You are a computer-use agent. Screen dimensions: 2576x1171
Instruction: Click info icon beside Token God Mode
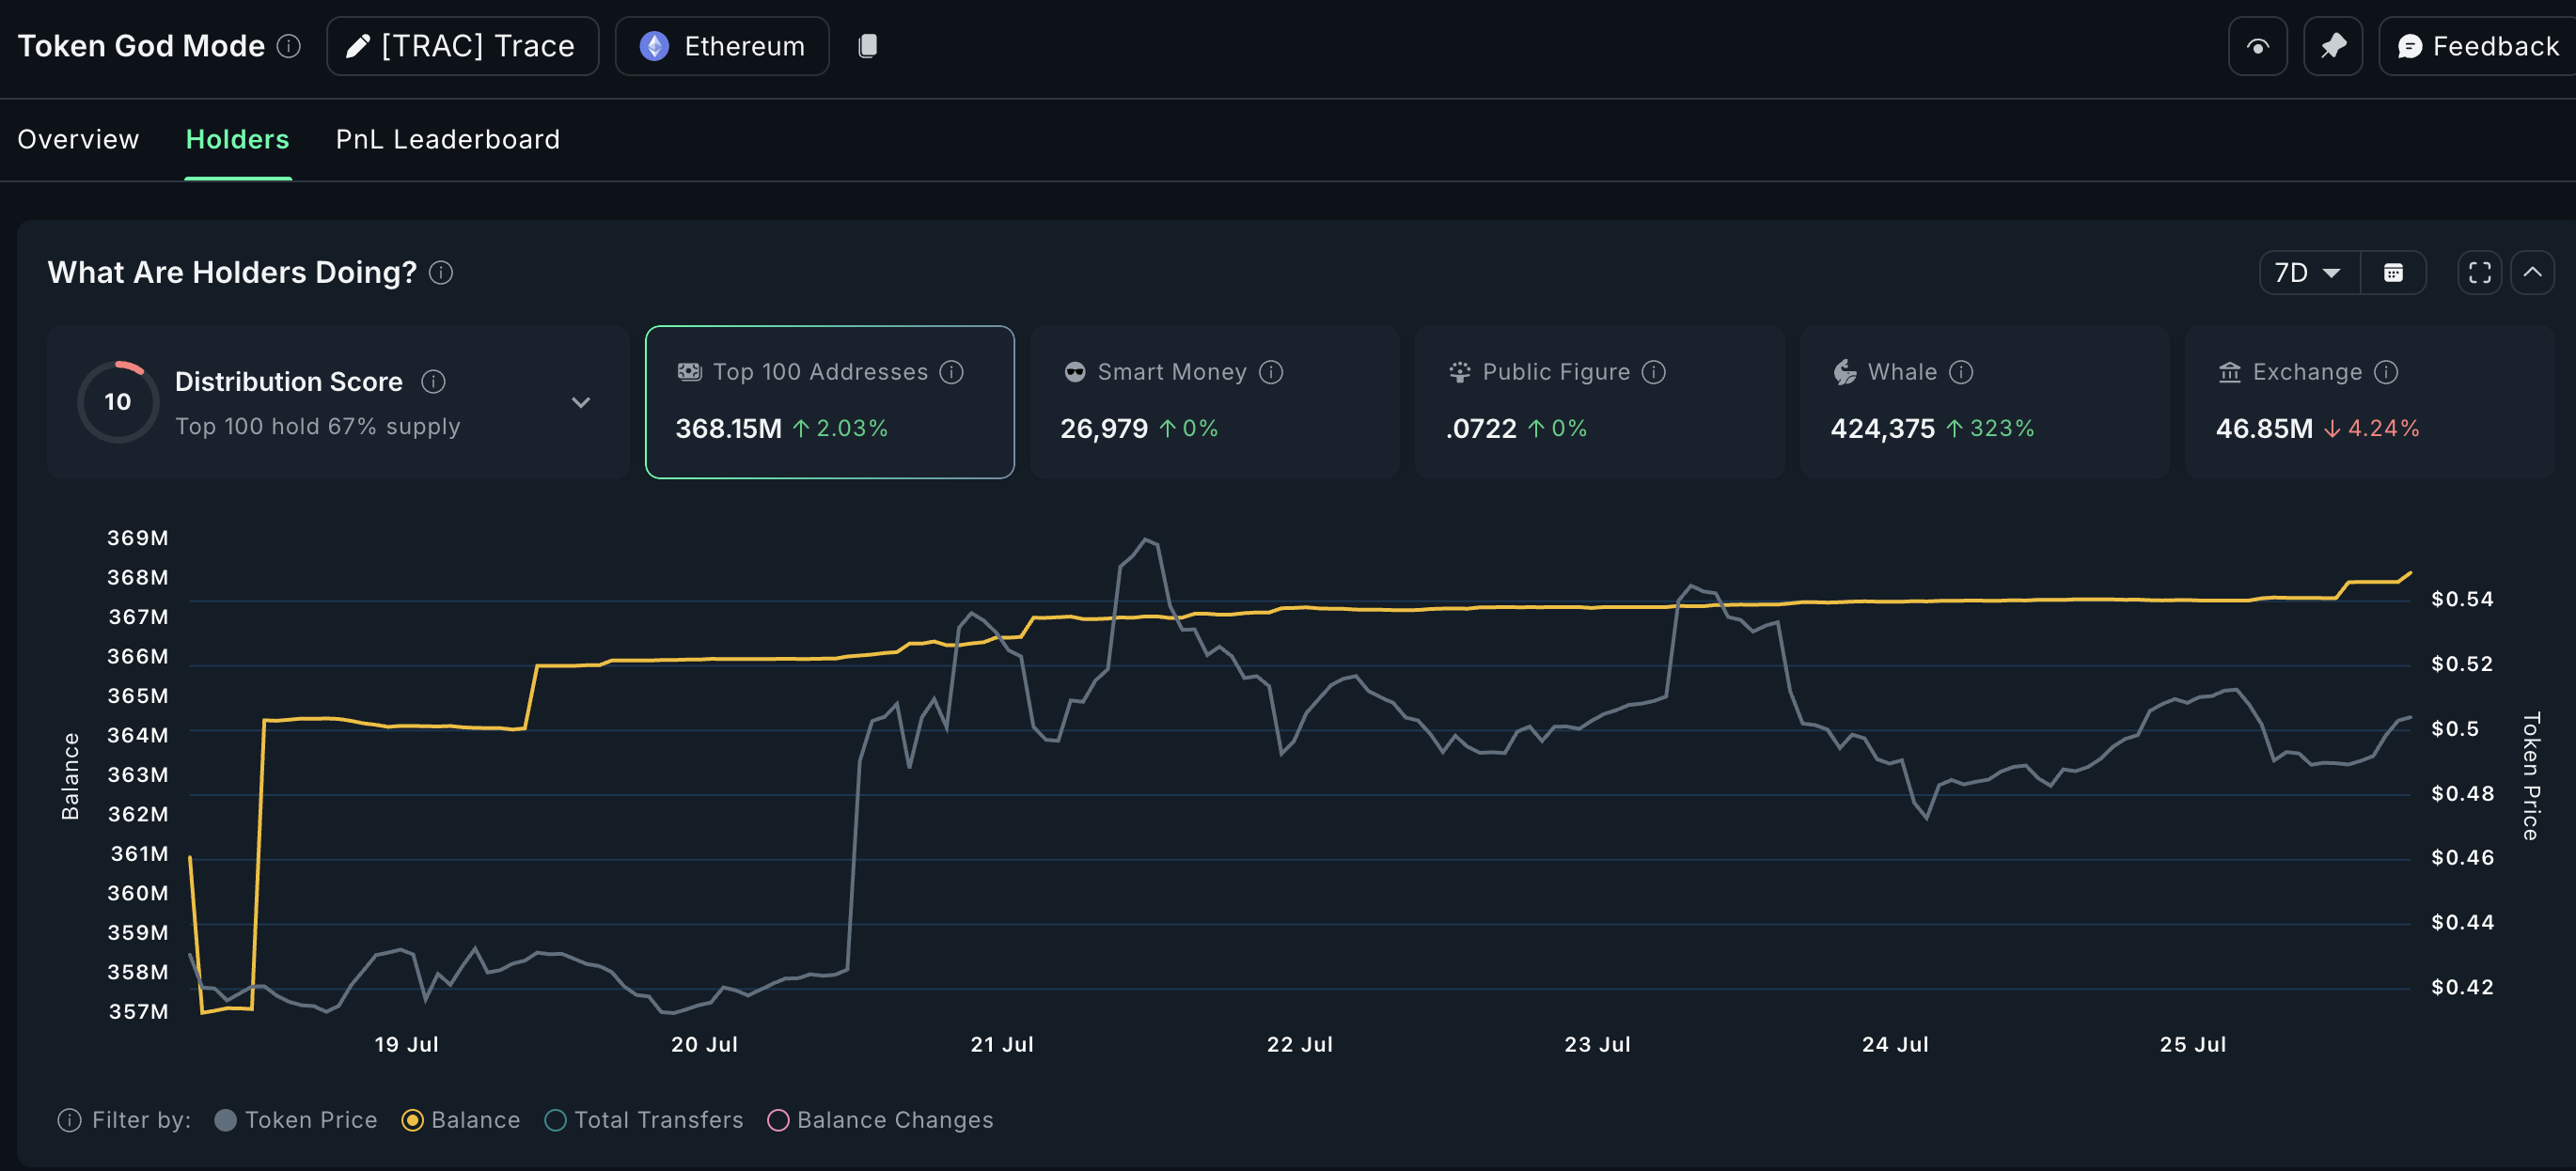pyautogui.click(x=289, y=46)
